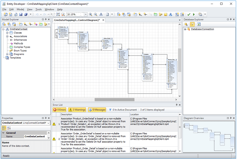Click the green Generate Code arrow icon
Image resolution: width=237 pixels, height=159 pixels.
click(194, 14)
